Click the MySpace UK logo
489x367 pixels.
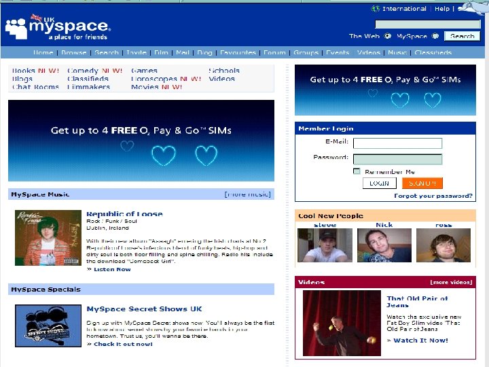click(58, 27)
